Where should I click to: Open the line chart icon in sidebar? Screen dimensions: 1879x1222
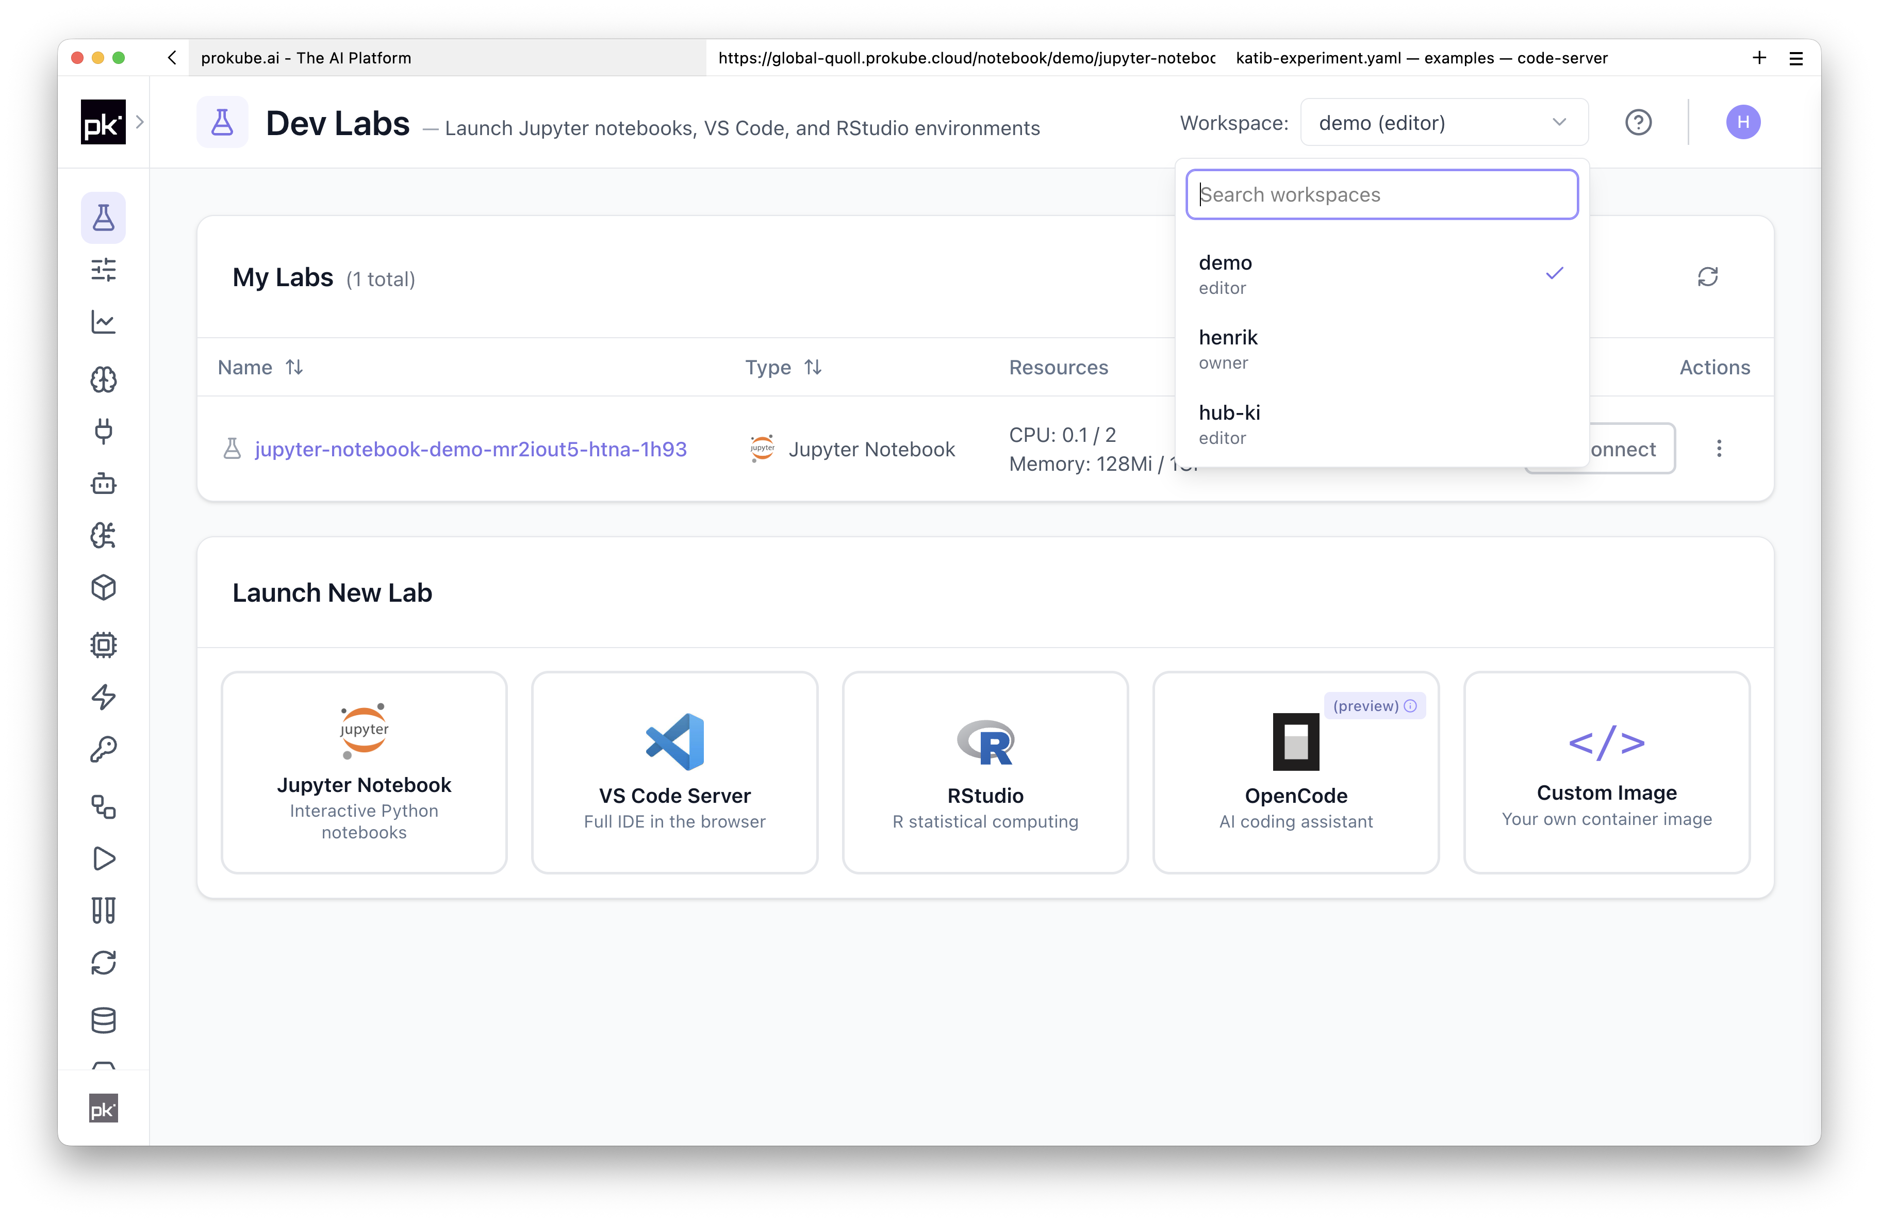click(x=104, y=322)
